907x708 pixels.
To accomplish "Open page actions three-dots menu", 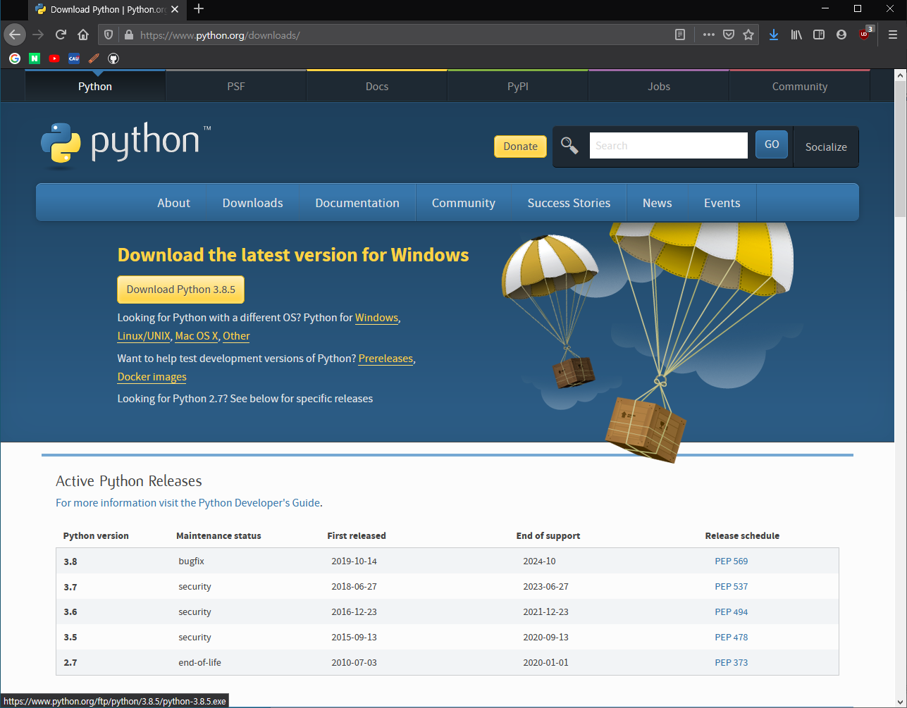I will [709, 35].
